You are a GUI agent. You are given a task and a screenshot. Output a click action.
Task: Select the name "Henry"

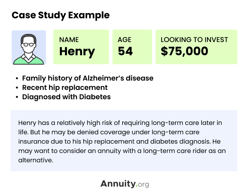click(77, 51)
